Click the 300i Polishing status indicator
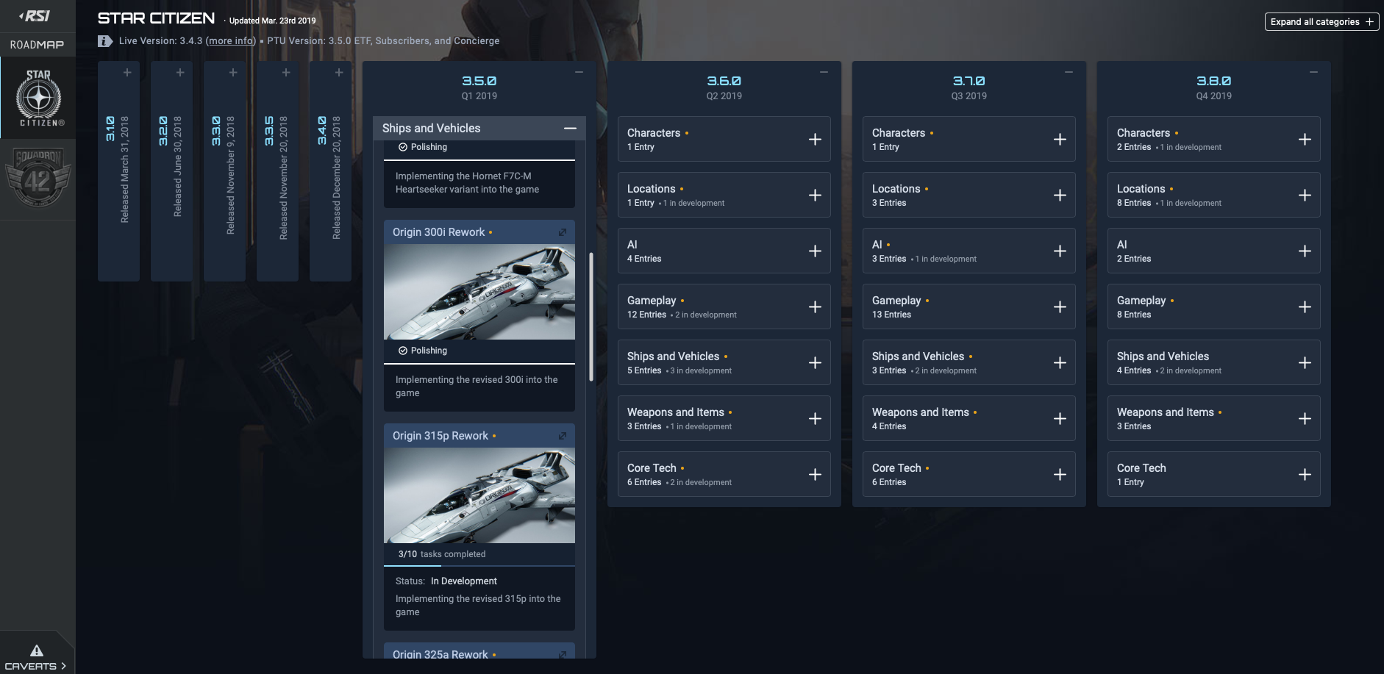This screenshot has width=1384, height=674. [423, 351]
